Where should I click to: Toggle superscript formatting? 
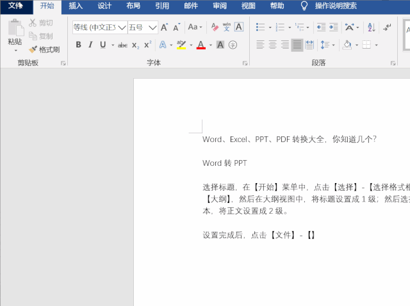coord(148,45)
